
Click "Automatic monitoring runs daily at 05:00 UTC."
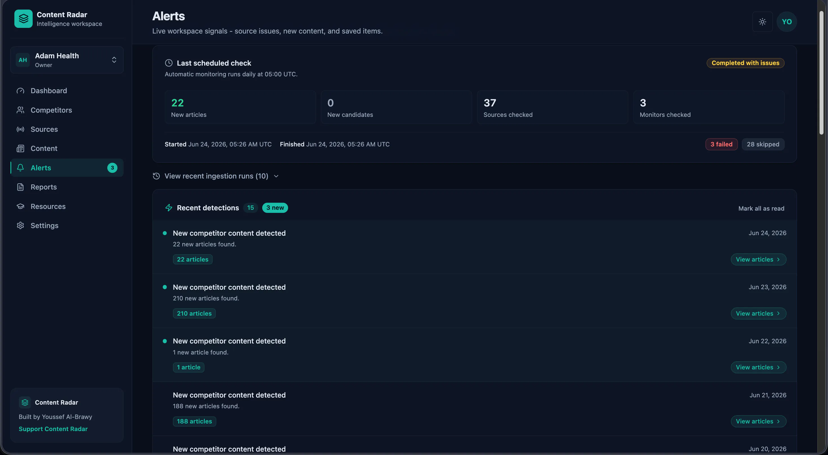pyautogui.click(x=231, y=74)
